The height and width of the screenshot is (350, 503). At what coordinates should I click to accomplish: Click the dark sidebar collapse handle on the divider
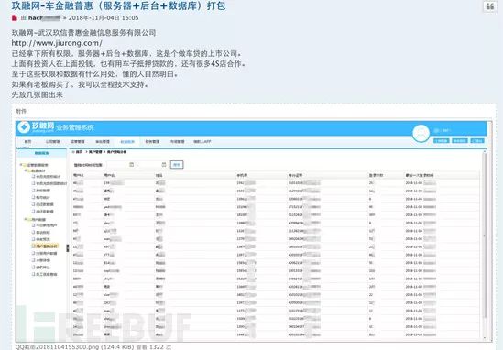click(68, 248)
